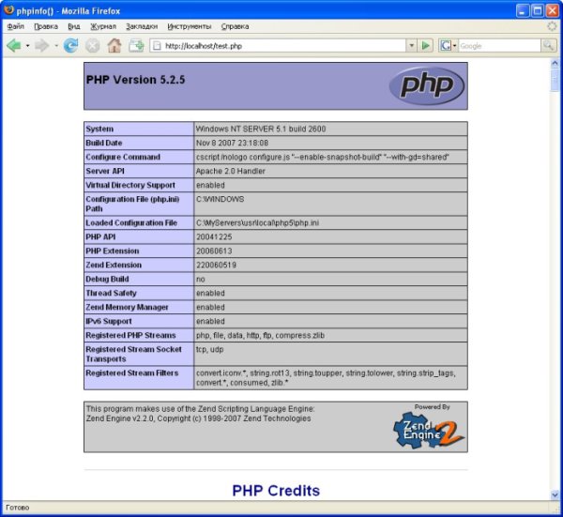Click the page icon in address bar
This screenshot has width=563, height=517.
(x=157, y=46)
